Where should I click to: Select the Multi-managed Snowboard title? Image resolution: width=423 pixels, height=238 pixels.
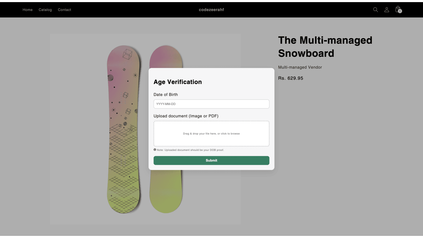point(325,47)
